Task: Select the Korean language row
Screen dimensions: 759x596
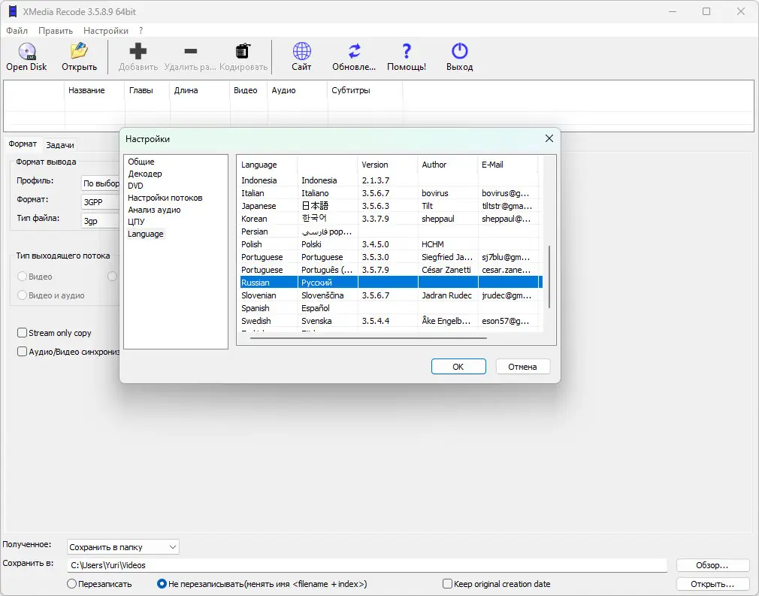Action: (x=391, y=219)
